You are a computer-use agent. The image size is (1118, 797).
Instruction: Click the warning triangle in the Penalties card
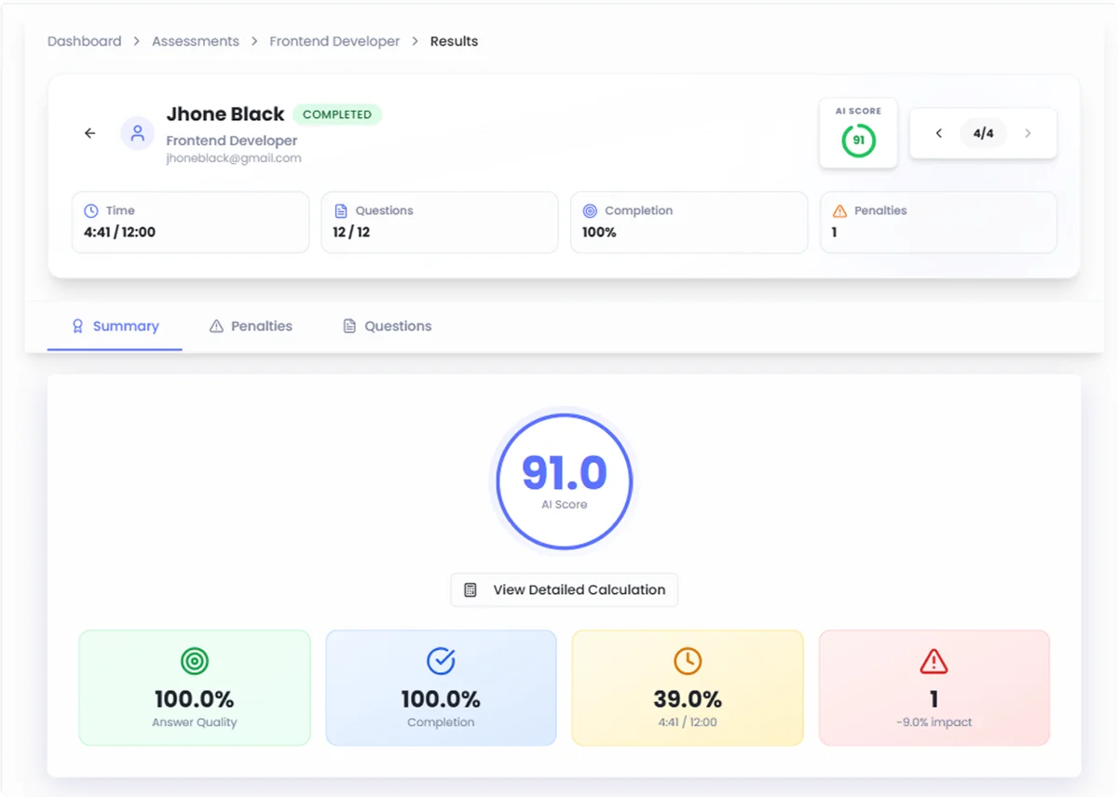[x=839, y=211]
